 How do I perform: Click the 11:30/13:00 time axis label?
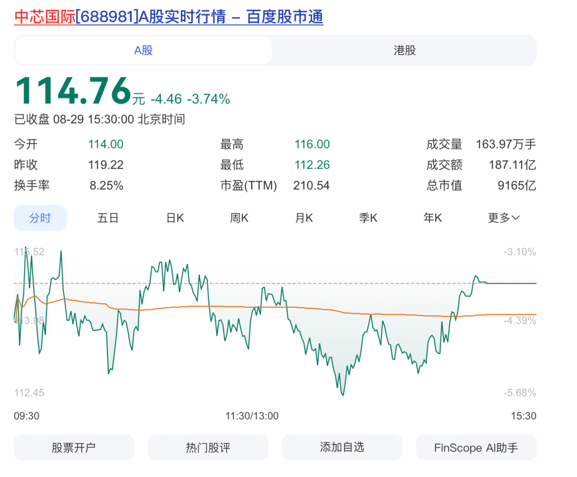pos(252,416)
